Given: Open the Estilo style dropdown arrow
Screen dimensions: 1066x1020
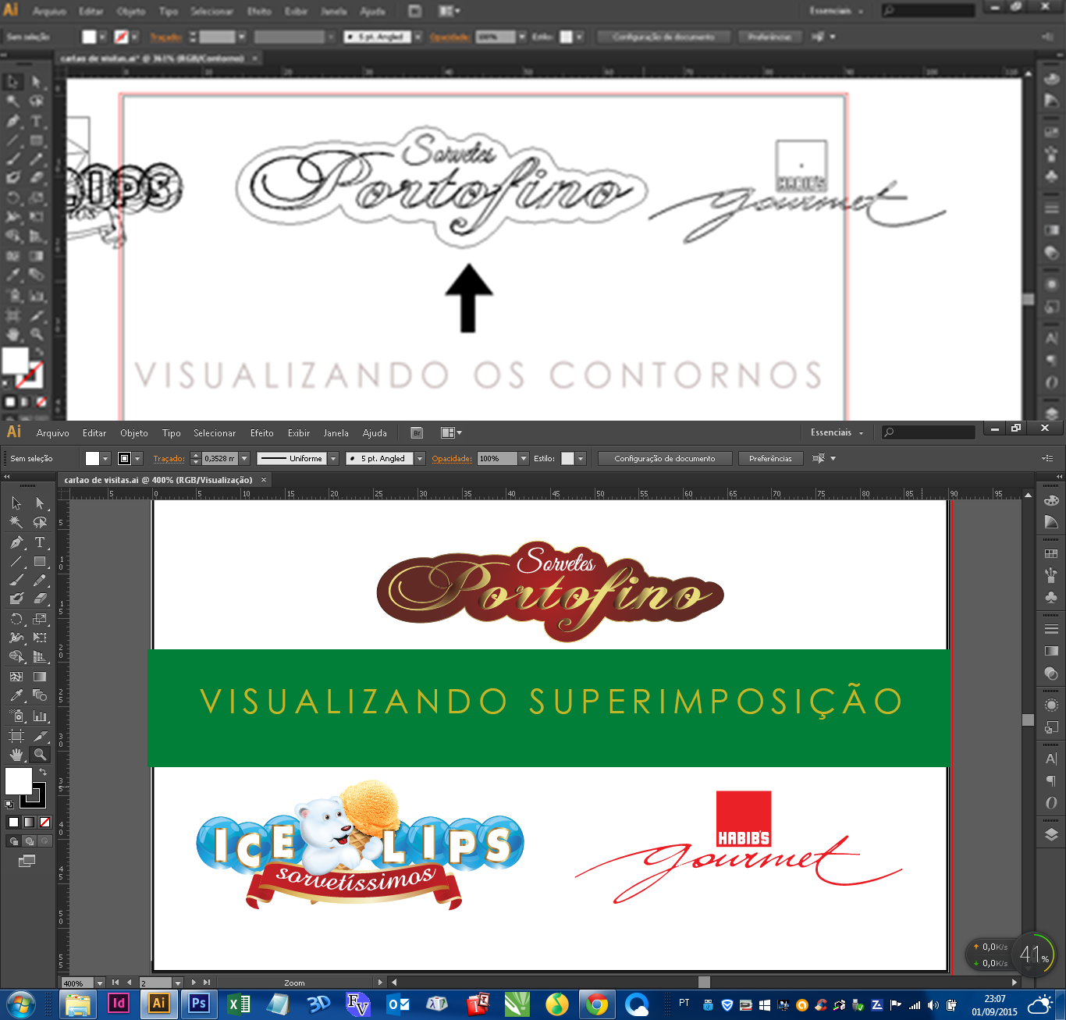Looking at the screenshot, I should click(581, 459).
